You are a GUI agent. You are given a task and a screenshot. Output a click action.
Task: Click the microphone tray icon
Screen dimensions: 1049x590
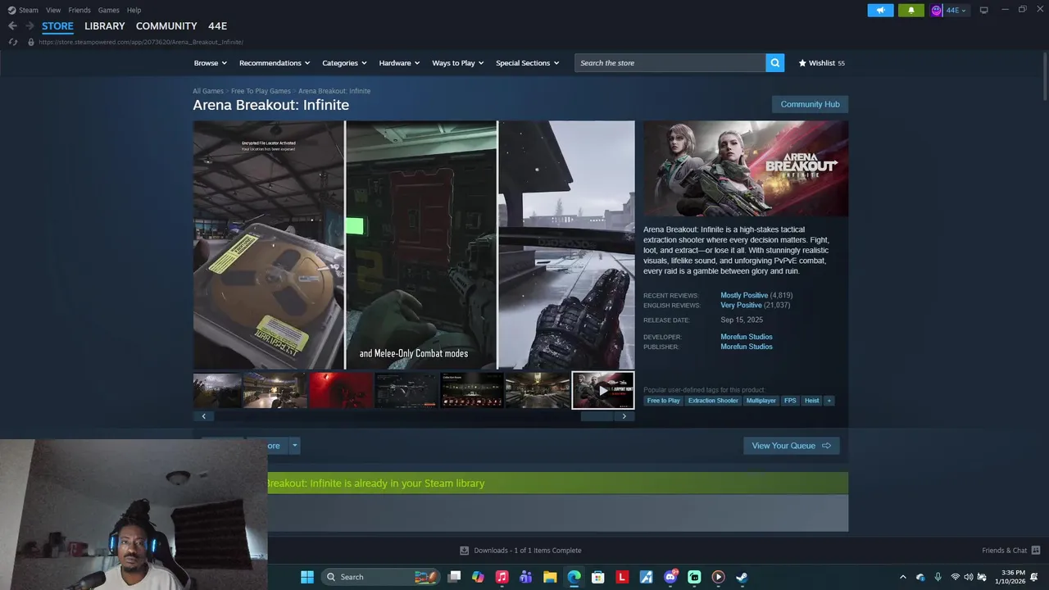tap(938, 577)
